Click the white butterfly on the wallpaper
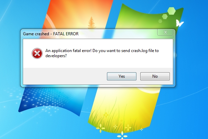Viewport: 208px width, 139px height. click(x=179, y=23)
